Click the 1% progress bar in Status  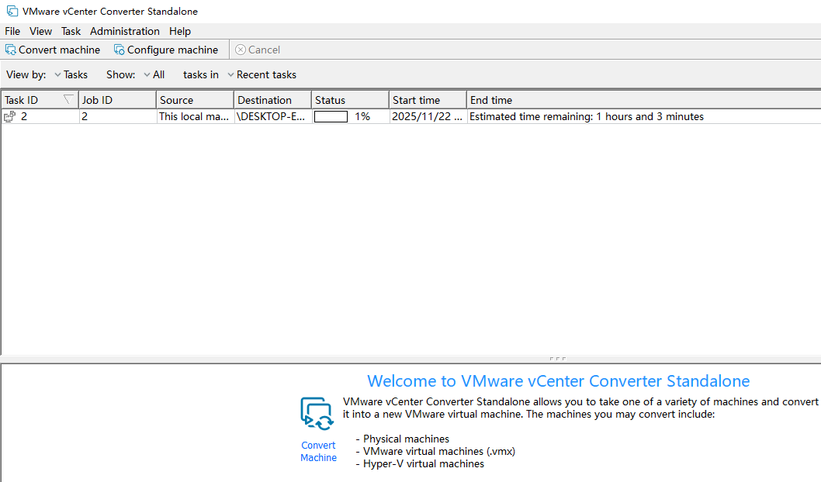coord(331,117)
